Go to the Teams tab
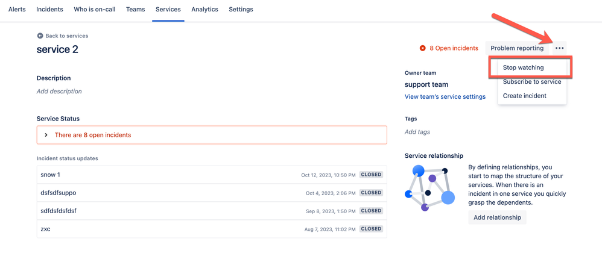602x265 pixels. 135,9
